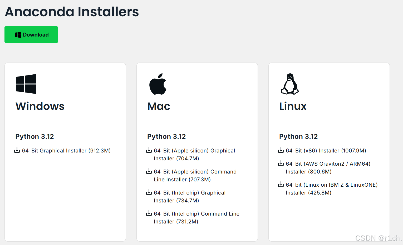Click the green Download button

pyautogui.click(x=31, y=34)
